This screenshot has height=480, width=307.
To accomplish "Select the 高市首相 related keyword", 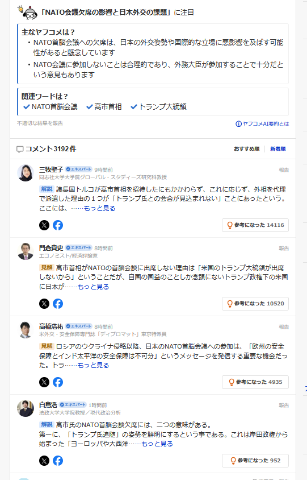I will [x=104, y=107].
